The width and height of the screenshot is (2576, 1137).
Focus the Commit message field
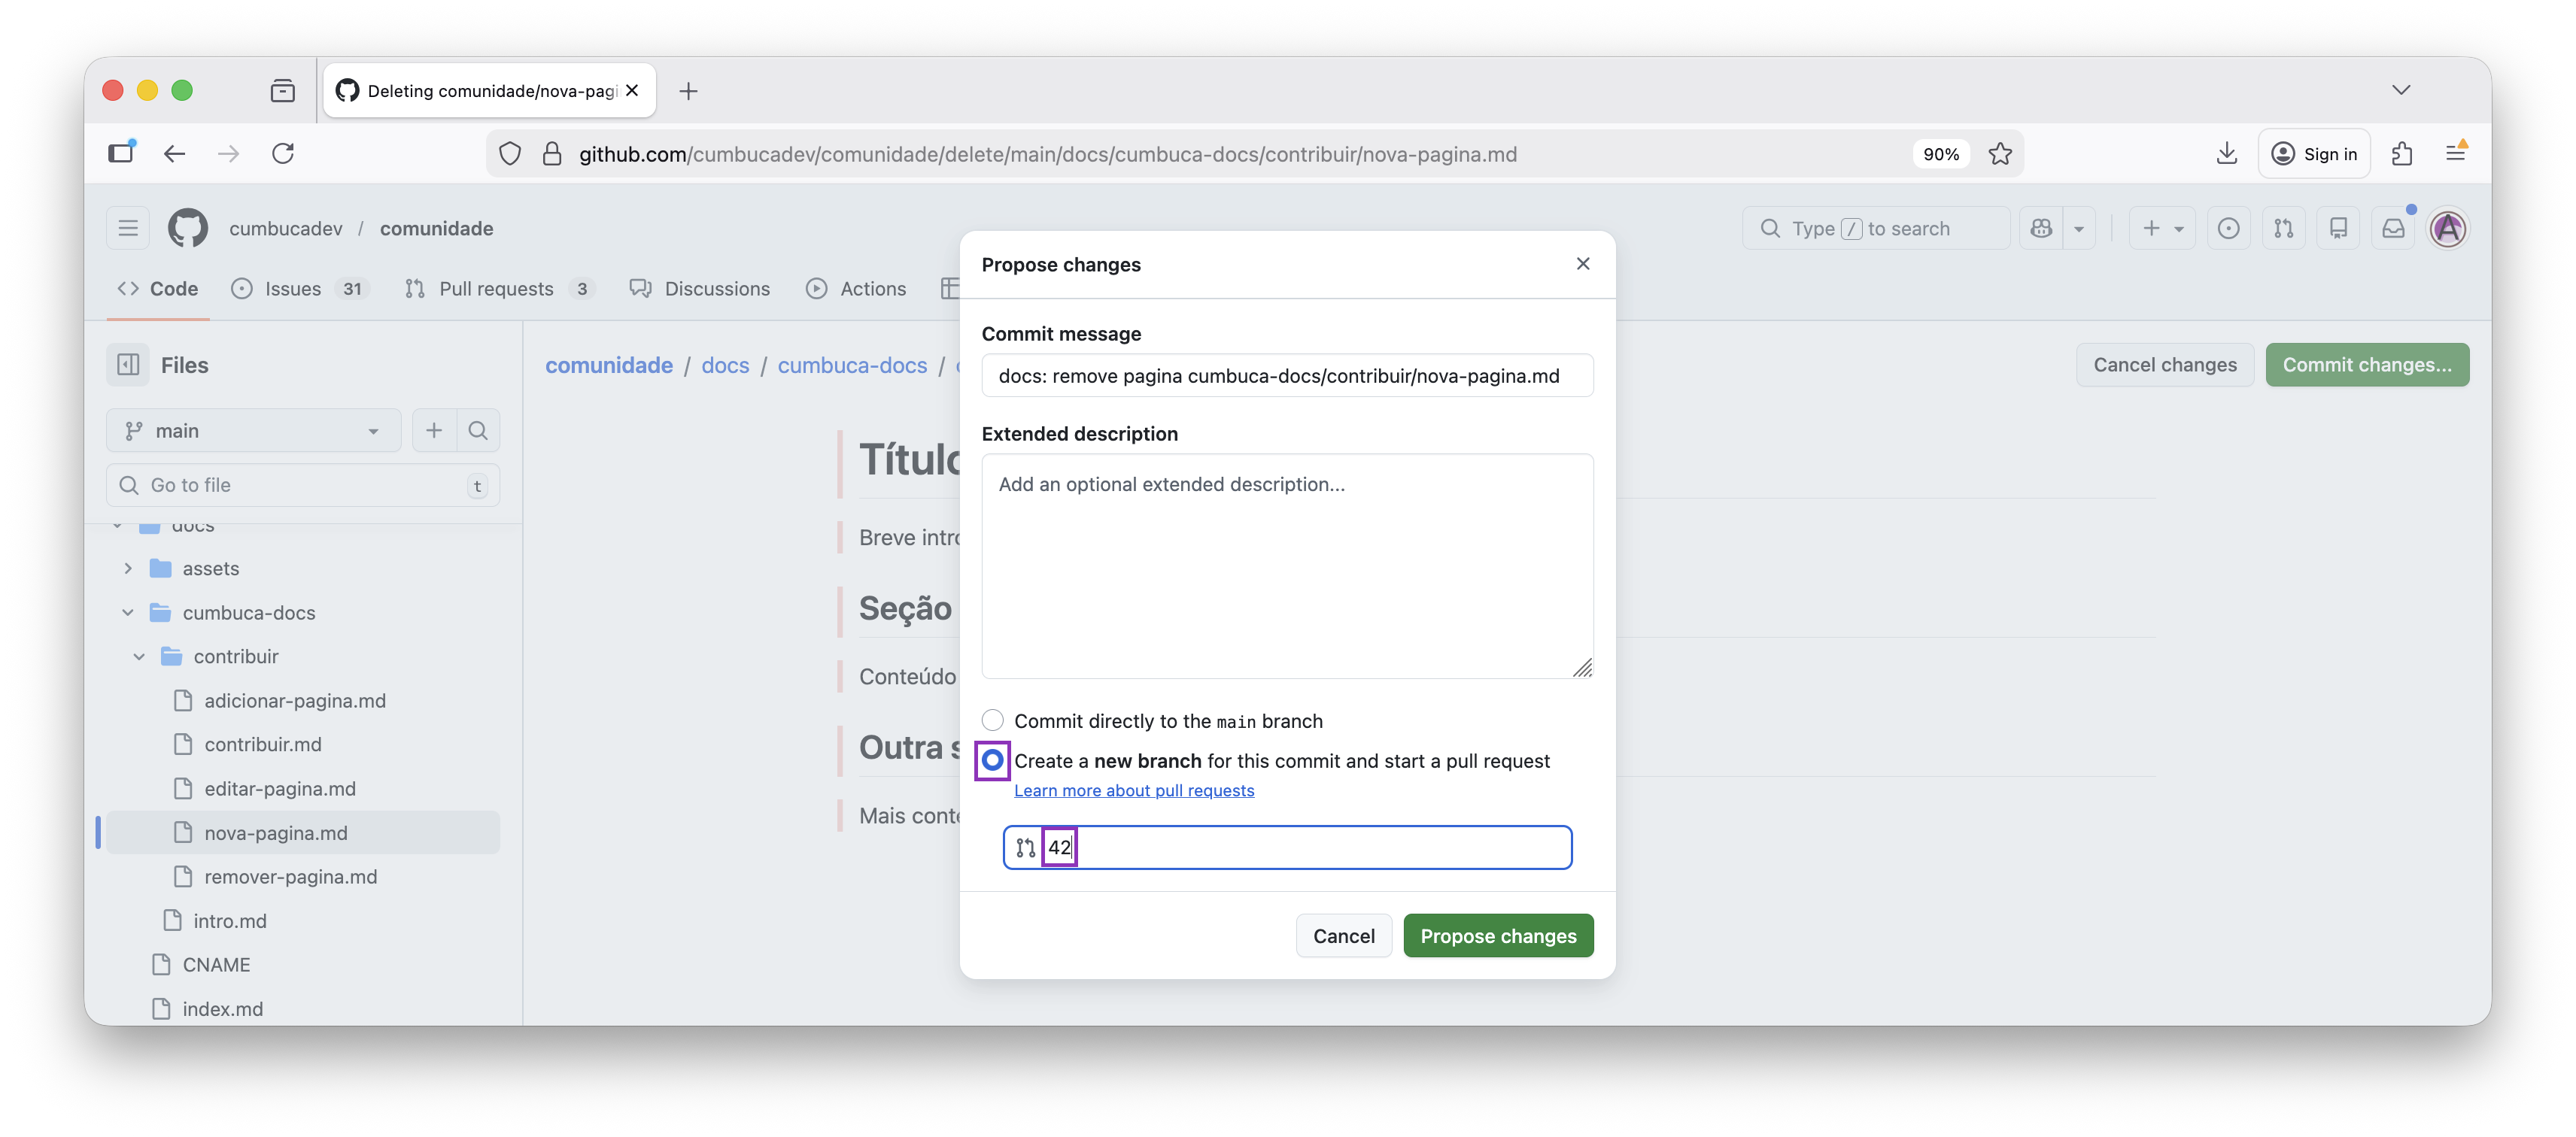[1287, 376]
